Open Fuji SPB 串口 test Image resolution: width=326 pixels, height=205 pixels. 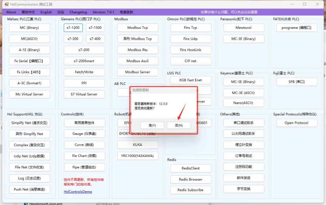(x=297, y=82)
